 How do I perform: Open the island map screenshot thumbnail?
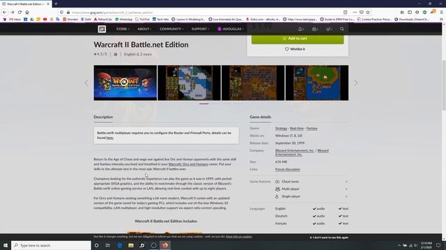317,83
